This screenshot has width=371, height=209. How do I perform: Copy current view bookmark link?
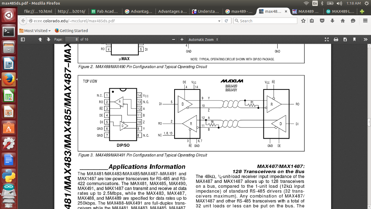click(354, 39)
